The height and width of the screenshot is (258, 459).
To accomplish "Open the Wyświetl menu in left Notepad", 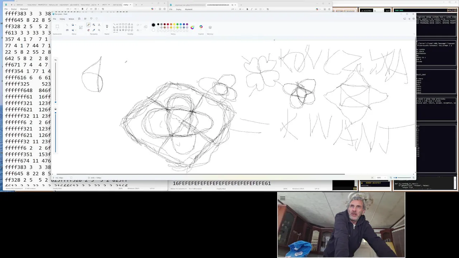I will 24,9.
